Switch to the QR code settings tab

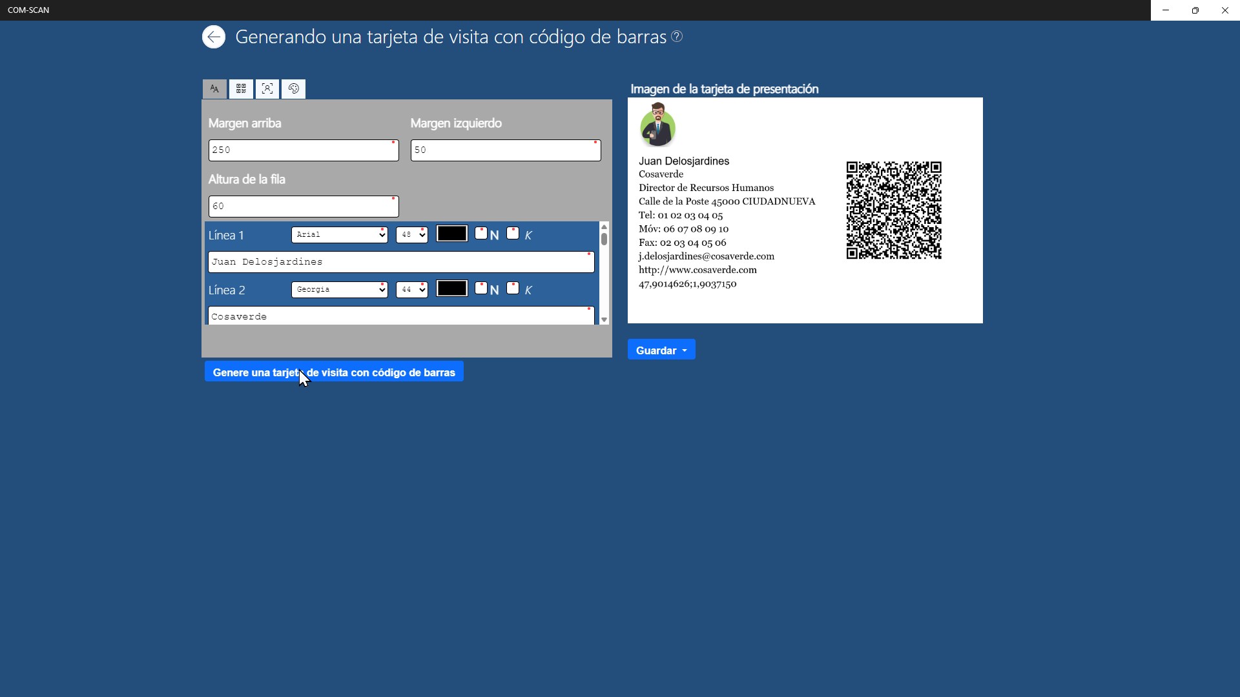[x=241, y=89]
